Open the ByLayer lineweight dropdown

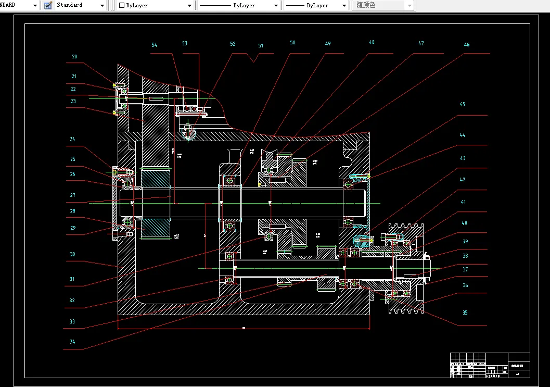click(x=316, y=5)
